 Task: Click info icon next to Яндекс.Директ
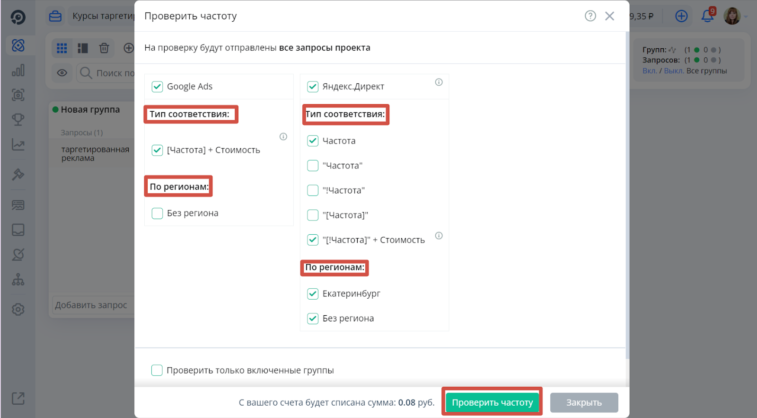click(439, 82)
